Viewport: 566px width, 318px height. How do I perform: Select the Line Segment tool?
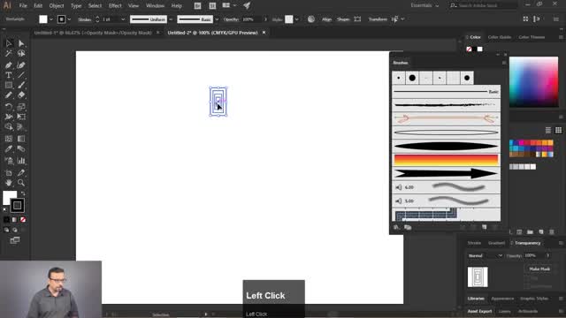click(21, 75)
